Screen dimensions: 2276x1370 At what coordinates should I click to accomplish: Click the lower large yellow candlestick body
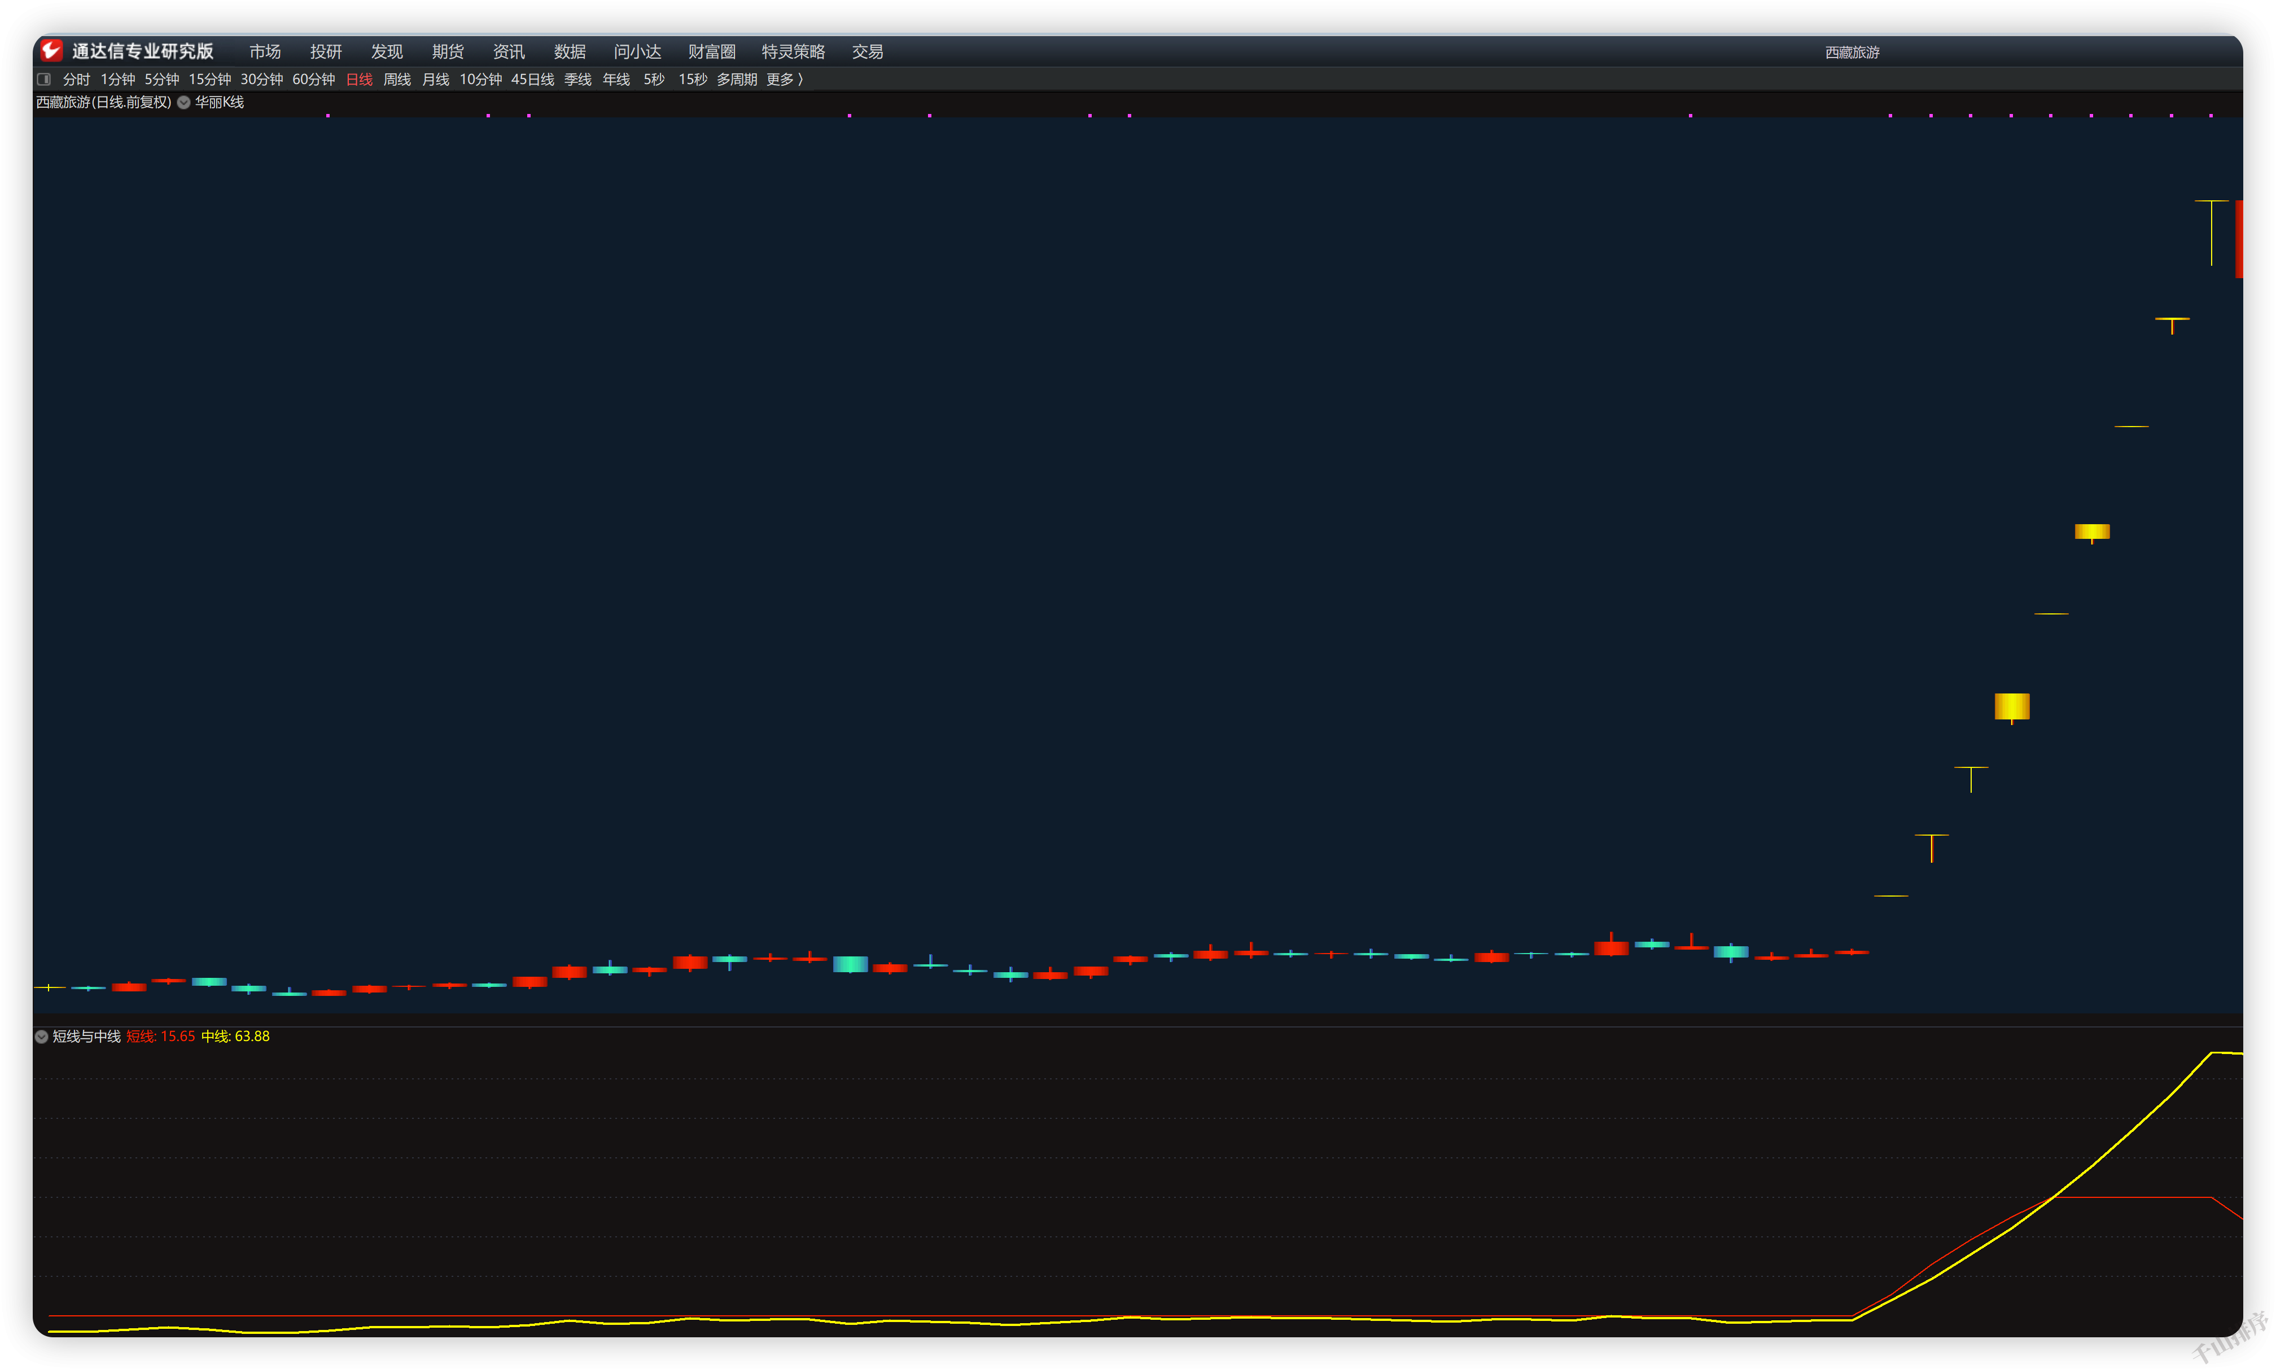tap(2011, 706)
